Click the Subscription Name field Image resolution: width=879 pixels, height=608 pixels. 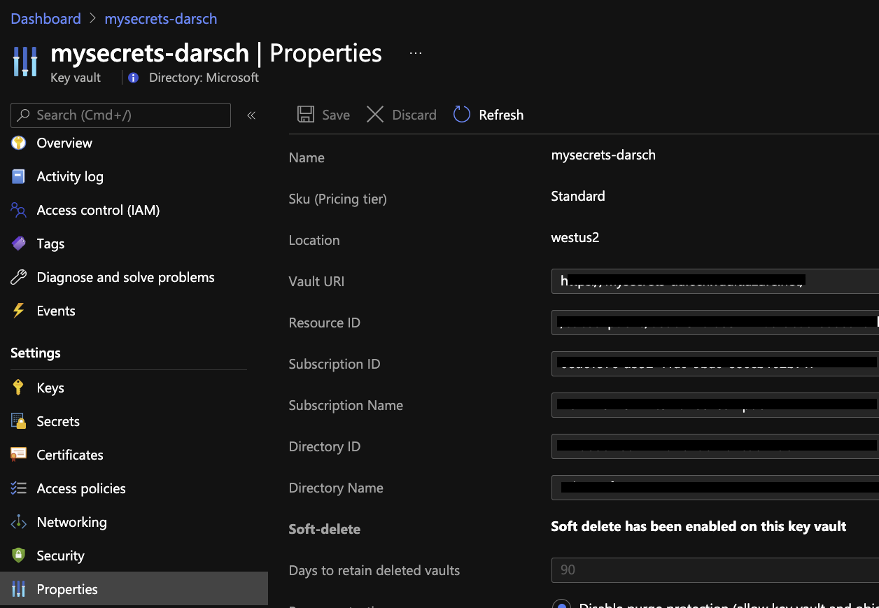click(715, 404)
